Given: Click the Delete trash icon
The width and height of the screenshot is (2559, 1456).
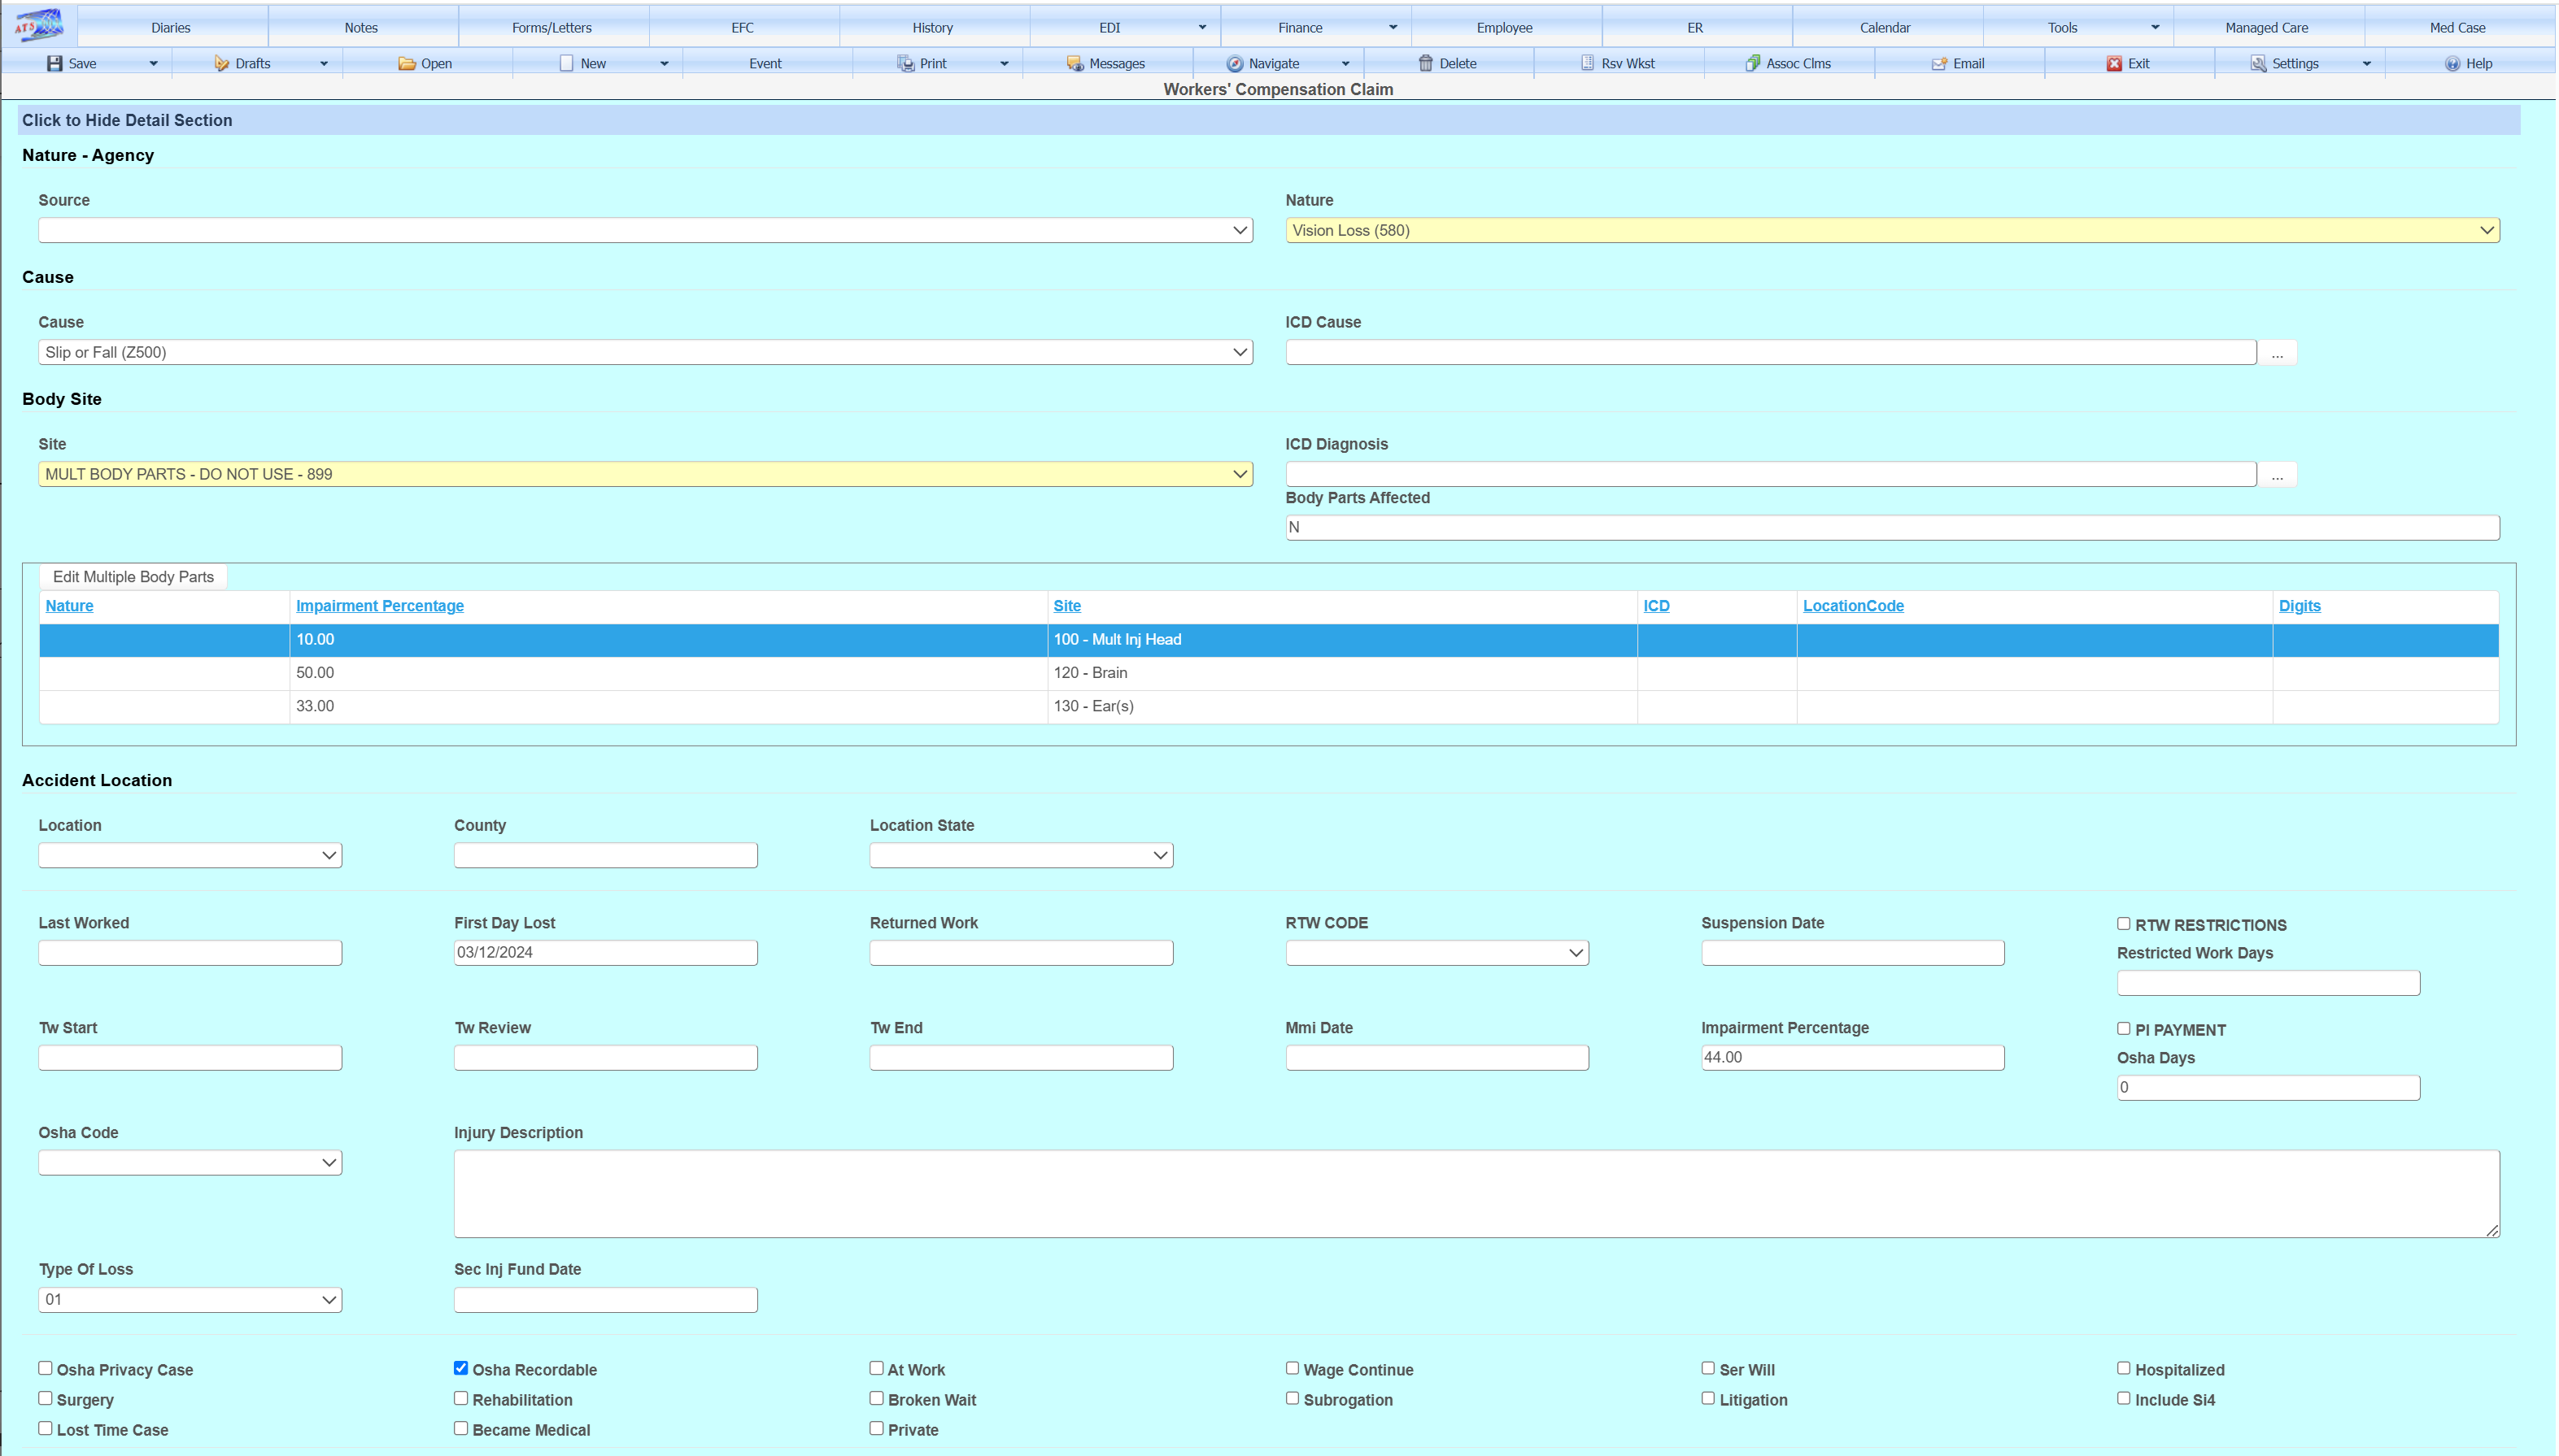Looking at the screenshot, I should 1426,63.
